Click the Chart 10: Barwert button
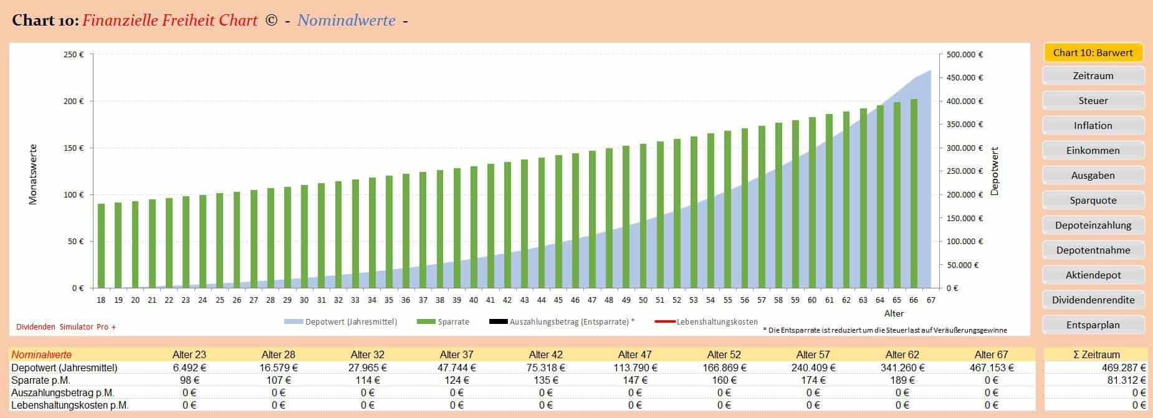Image resolution: width=1153 pixels, height=418 pixels. 1093,53
